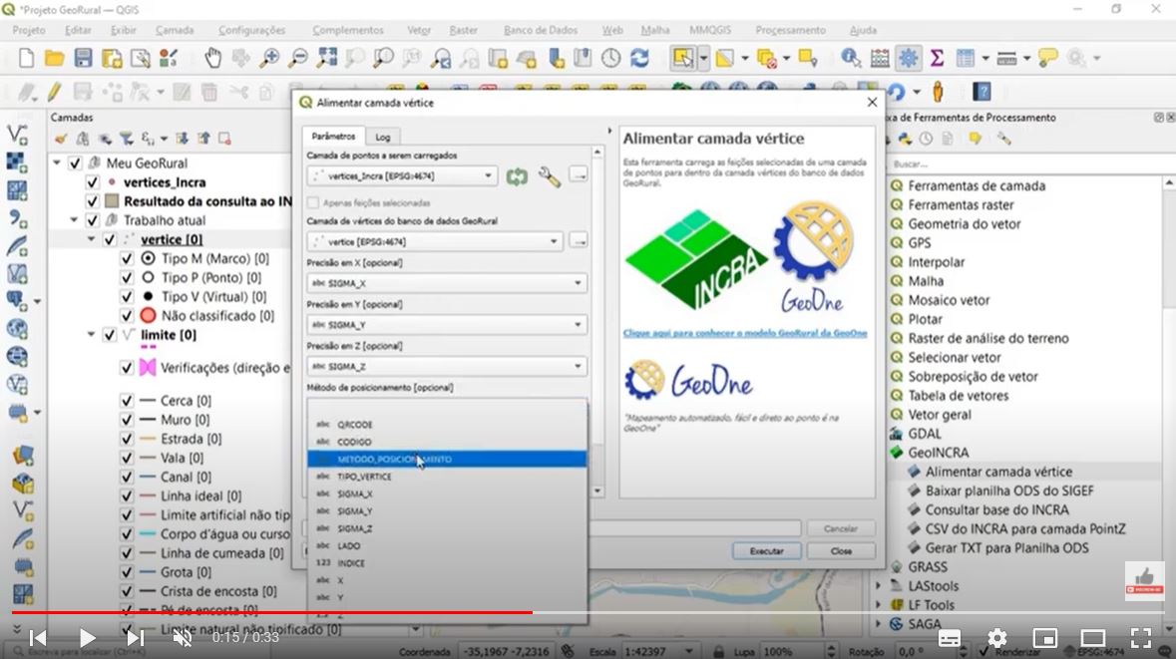Open the SIGMA_Z precision dropdown
The height and width of the screenshot is (659, 1176).
point(446,366)
